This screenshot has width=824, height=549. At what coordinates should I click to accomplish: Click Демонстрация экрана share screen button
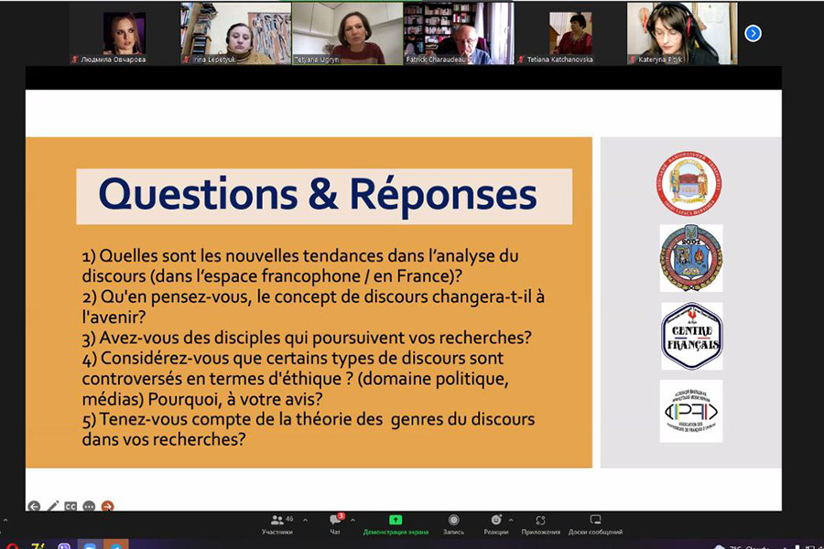[x=396, y=524]
